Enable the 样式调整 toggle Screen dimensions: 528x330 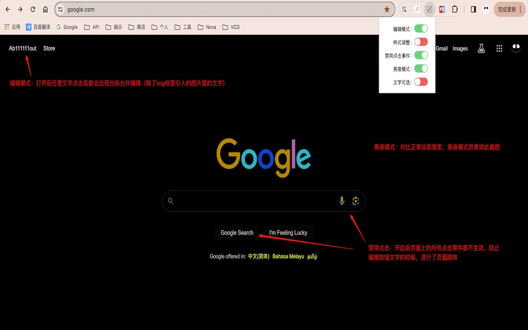click(x=421, y=42)
